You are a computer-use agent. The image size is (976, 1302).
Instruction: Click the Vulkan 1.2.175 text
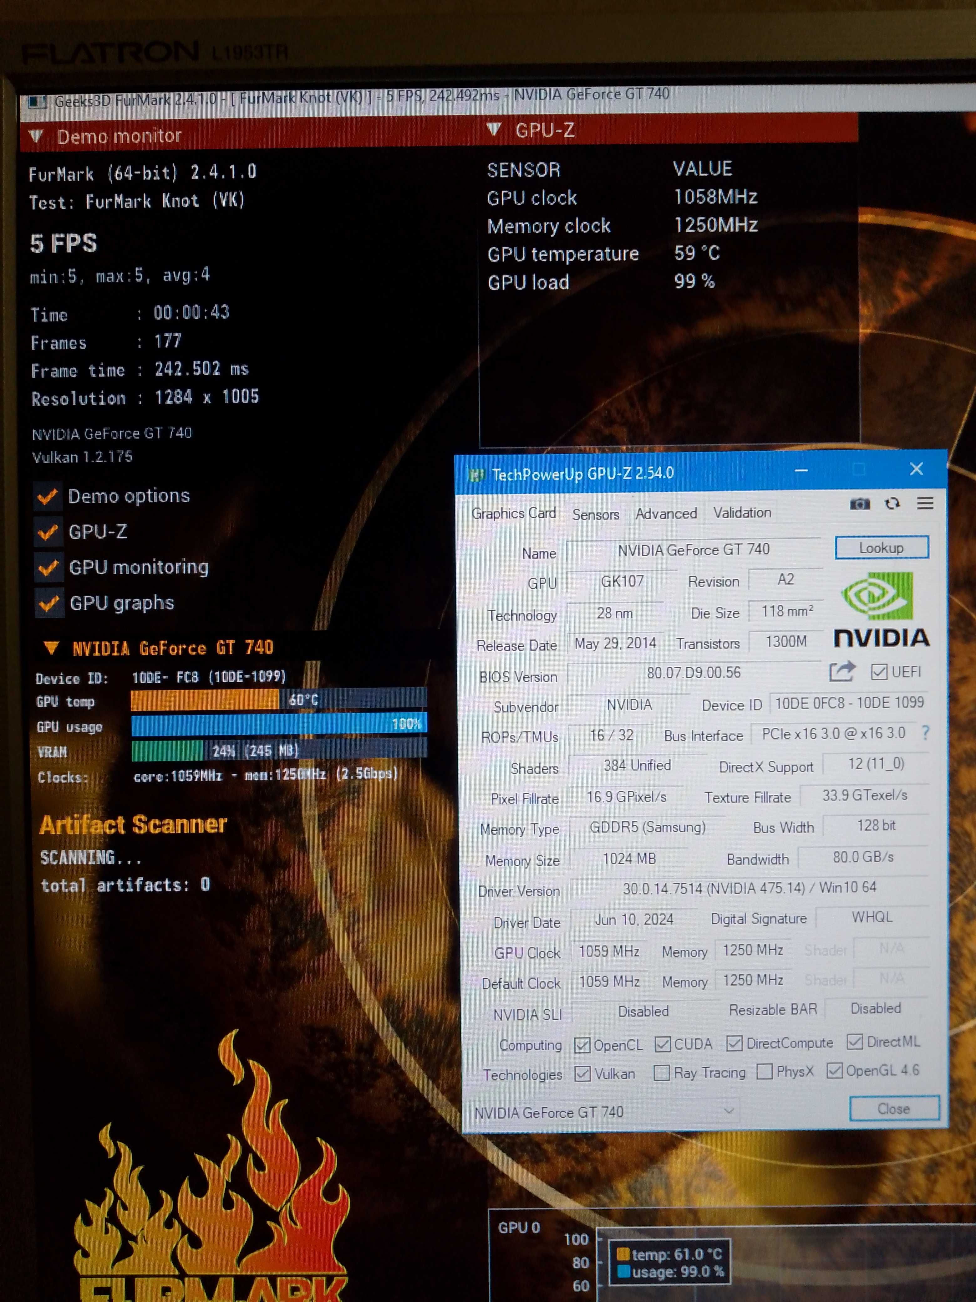click(x=82, y=457)
